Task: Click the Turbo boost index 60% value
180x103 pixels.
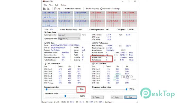Action: [x=83, y=96]
